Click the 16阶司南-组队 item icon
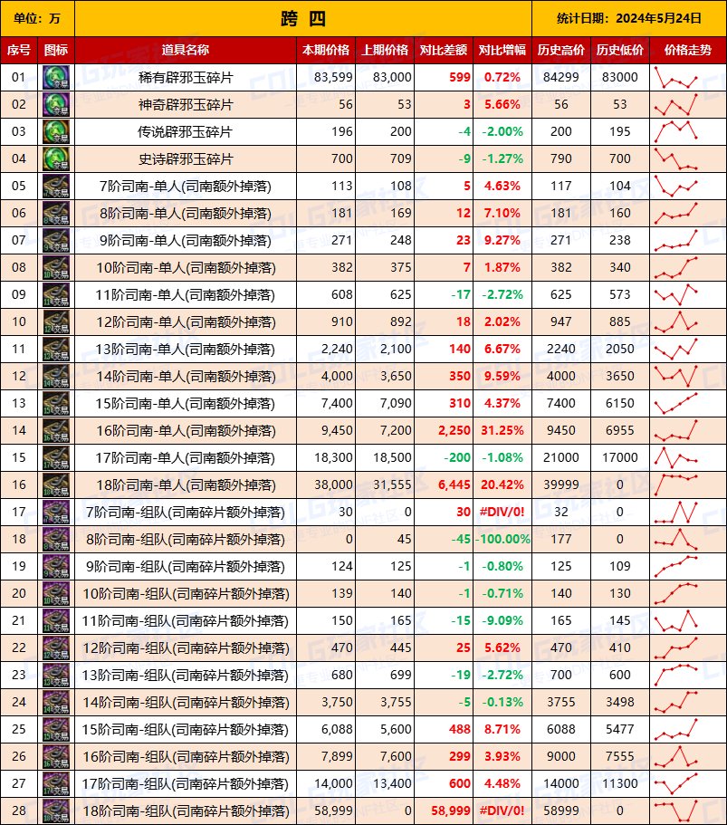 [56, 757]
